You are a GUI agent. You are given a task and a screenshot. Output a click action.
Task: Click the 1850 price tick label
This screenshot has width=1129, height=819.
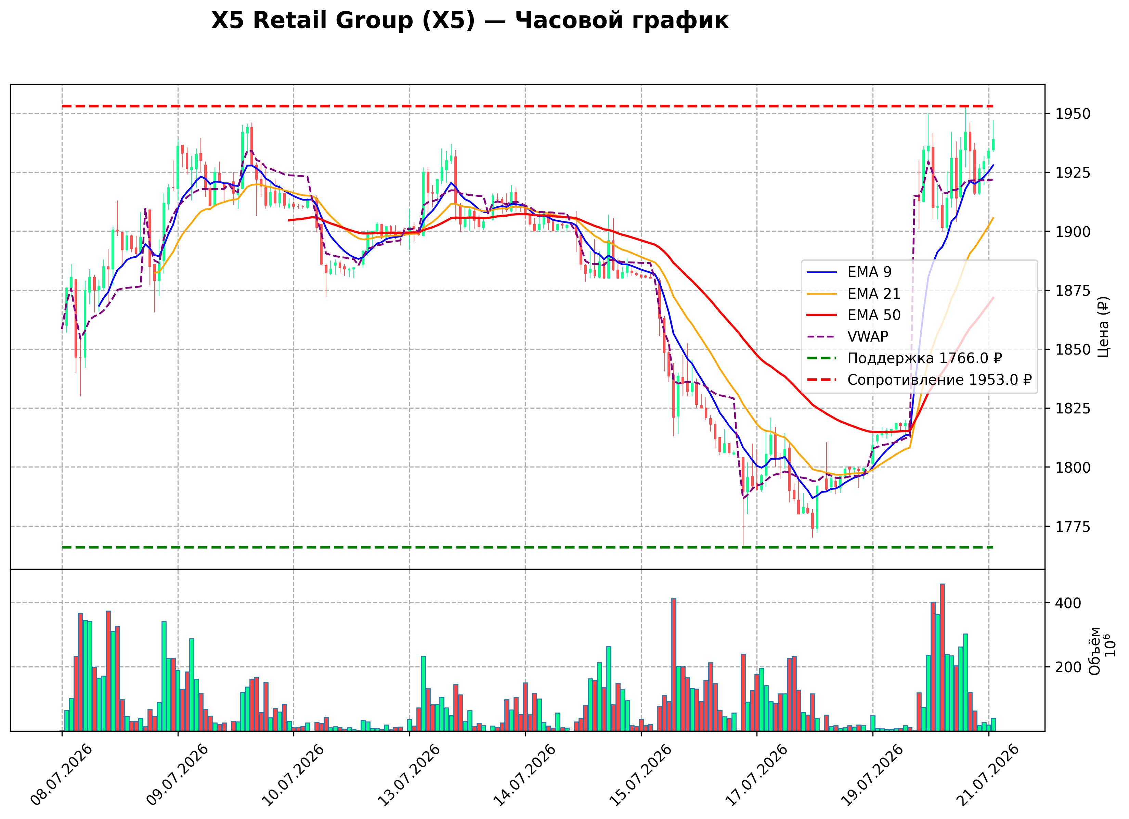coord(1073,349)
